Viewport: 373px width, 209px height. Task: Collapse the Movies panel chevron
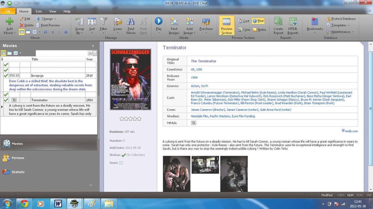[x=93, y=46]
